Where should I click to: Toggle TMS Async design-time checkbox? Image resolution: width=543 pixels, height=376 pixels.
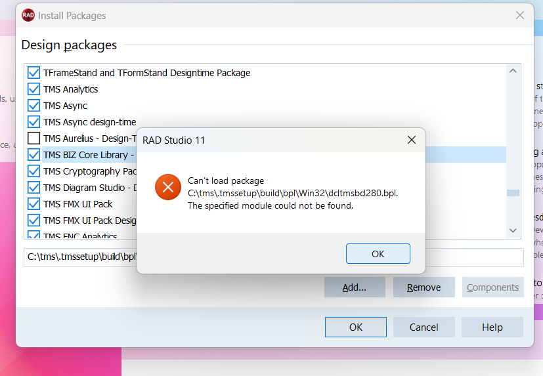(x=33, y=122)
